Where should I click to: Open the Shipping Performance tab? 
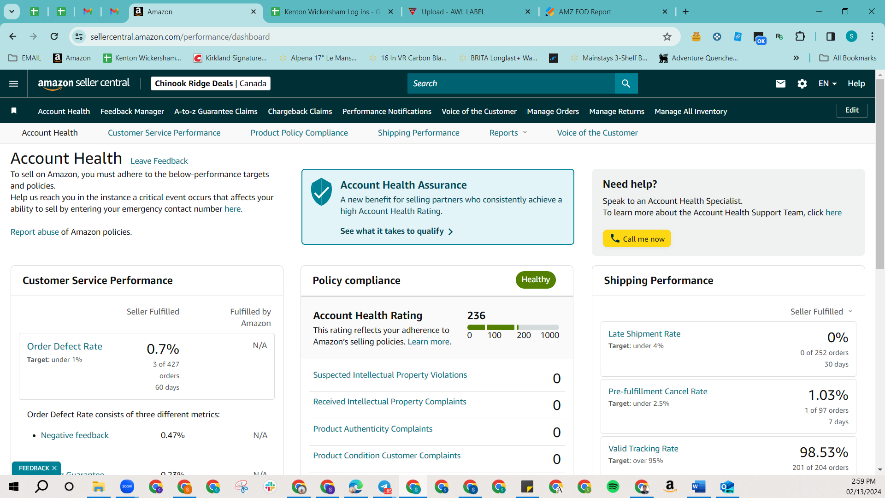419,133
